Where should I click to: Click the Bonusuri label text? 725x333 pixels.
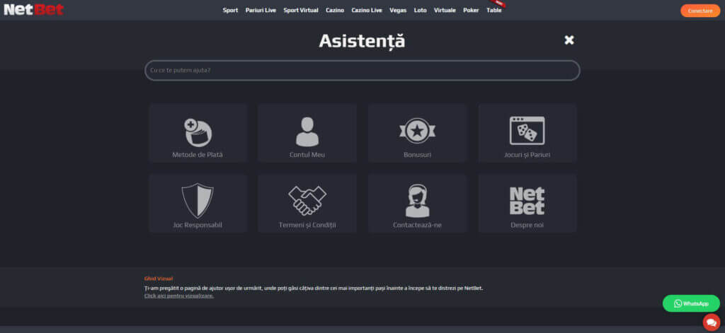click(417, 155)
